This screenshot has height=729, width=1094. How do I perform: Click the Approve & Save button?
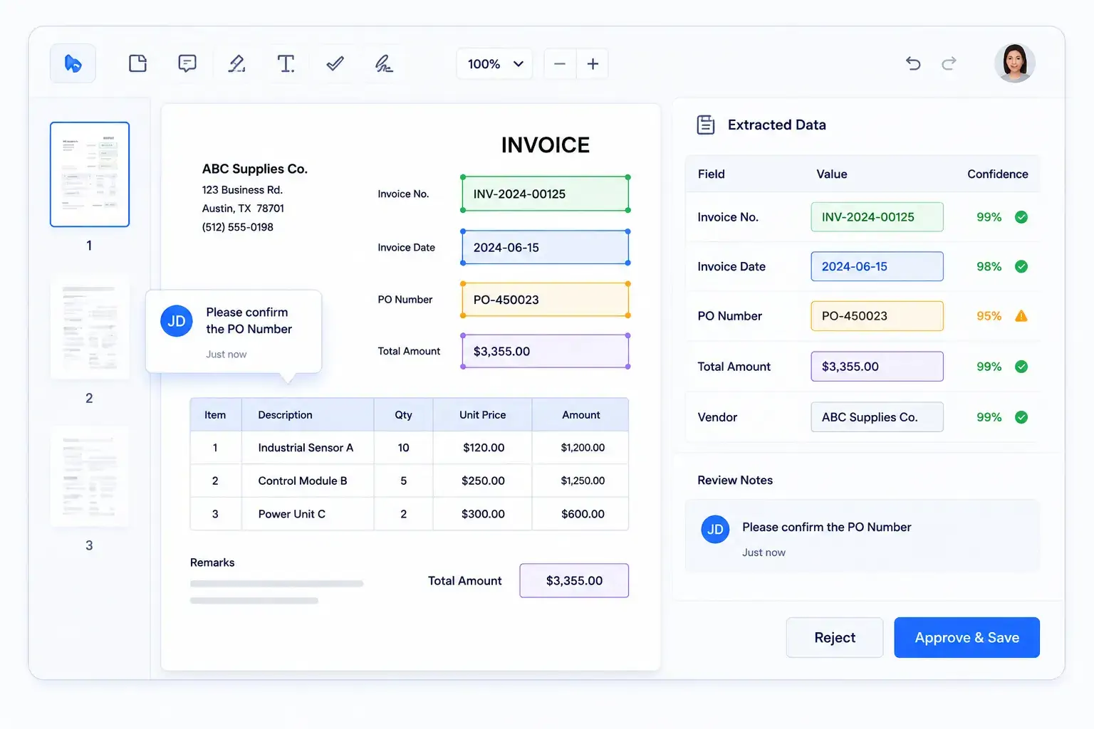click(x=967, y=637)
